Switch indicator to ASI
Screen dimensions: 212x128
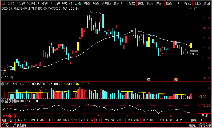(x=98, y=120)
